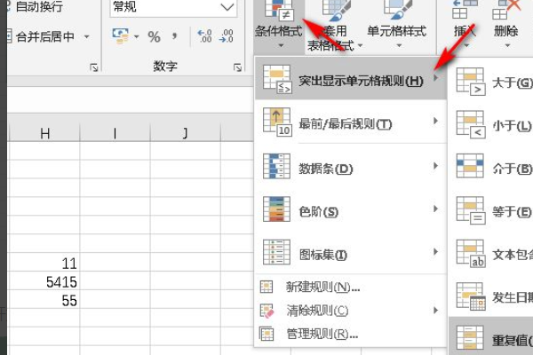Image resolution: width=533 pixels, height=355 pixels.
Task: Select 色阶(S) menu item
Action: 351,209
